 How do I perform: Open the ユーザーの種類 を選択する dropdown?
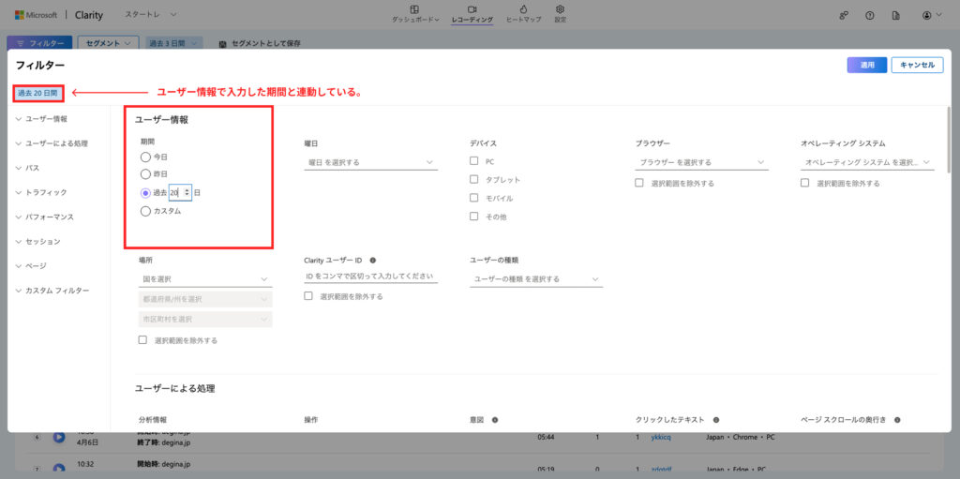[x=535, y=278]
